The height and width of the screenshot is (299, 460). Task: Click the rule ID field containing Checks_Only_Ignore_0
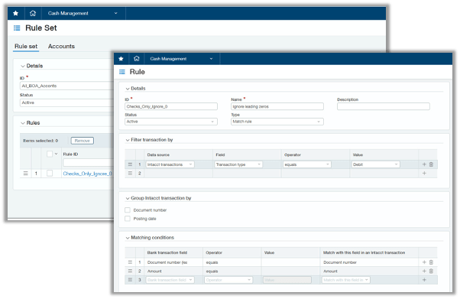pyautogui.click(x=171, y=106)
